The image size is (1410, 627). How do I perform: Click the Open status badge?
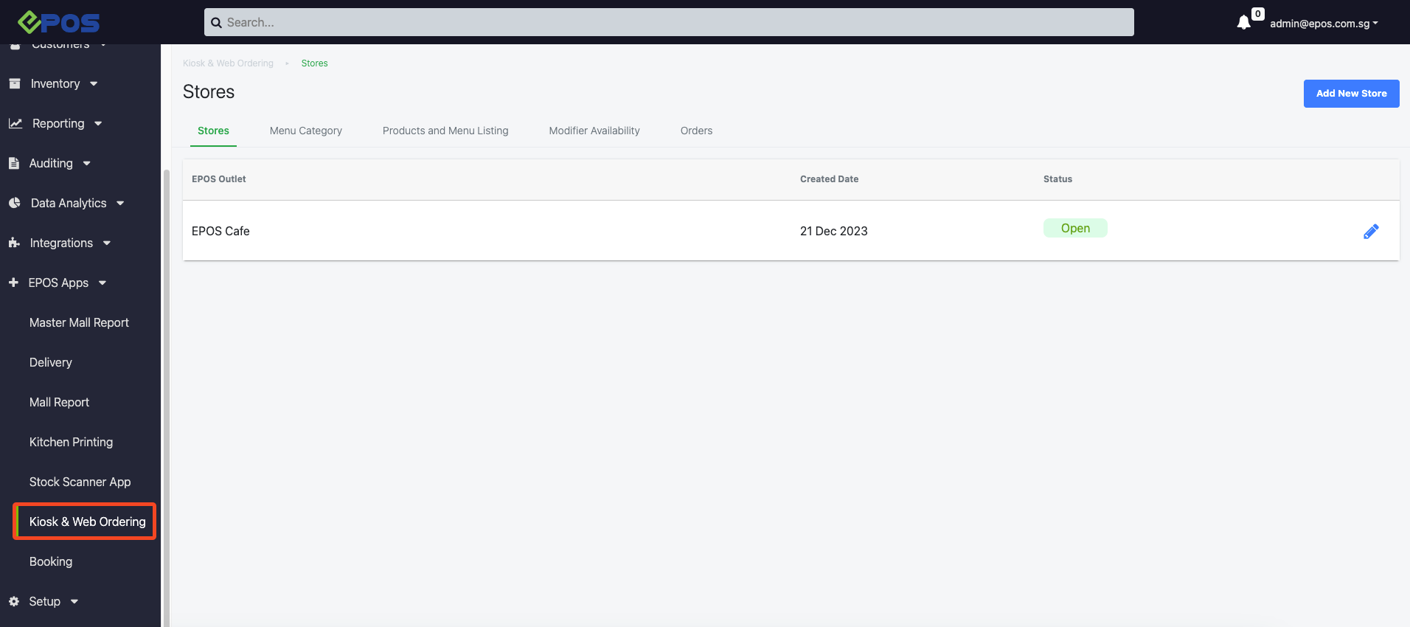coord(1075,228)
